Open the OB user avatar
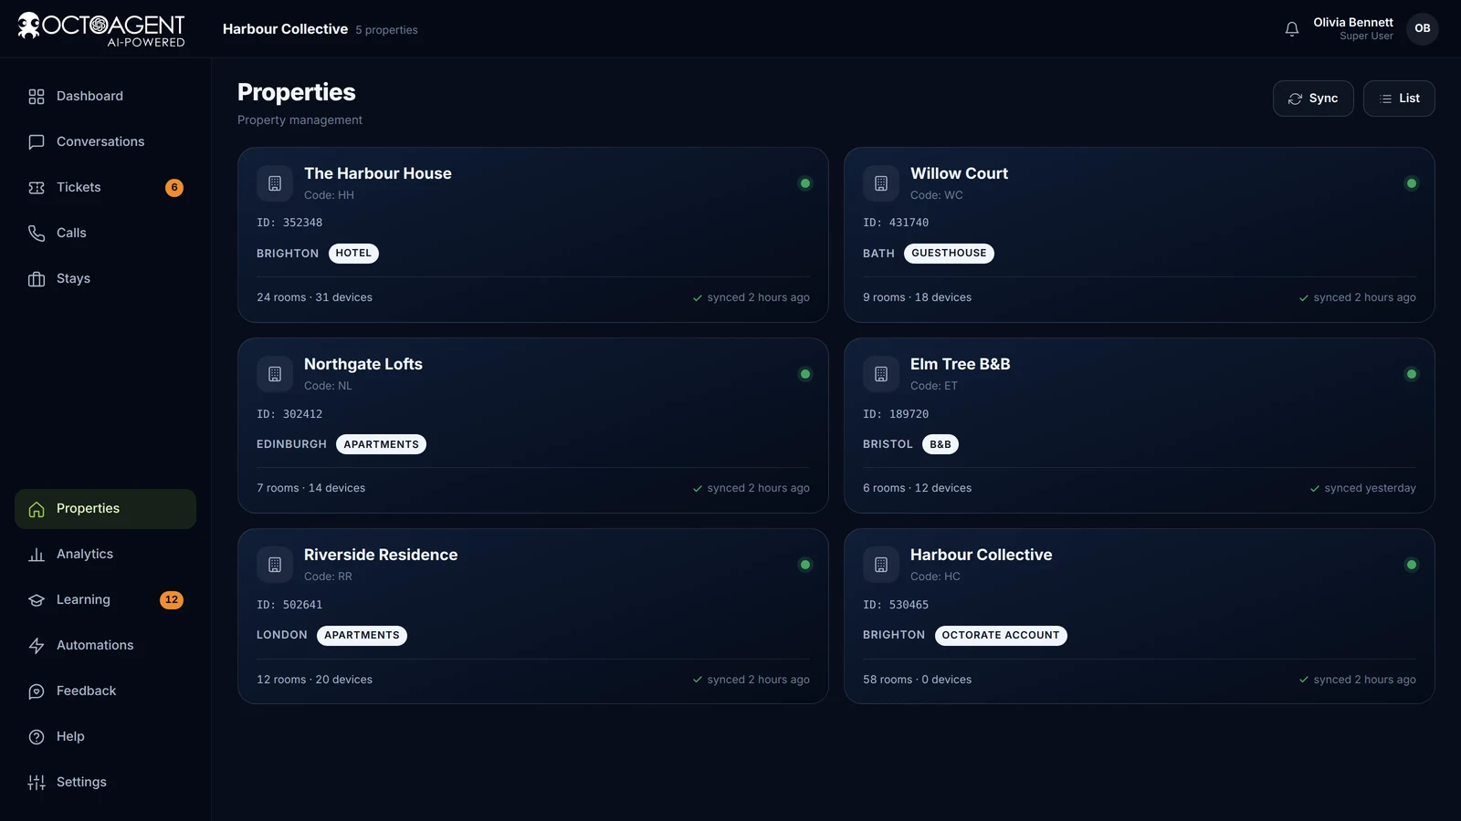1461x821 pixels. click(1422, 28)
